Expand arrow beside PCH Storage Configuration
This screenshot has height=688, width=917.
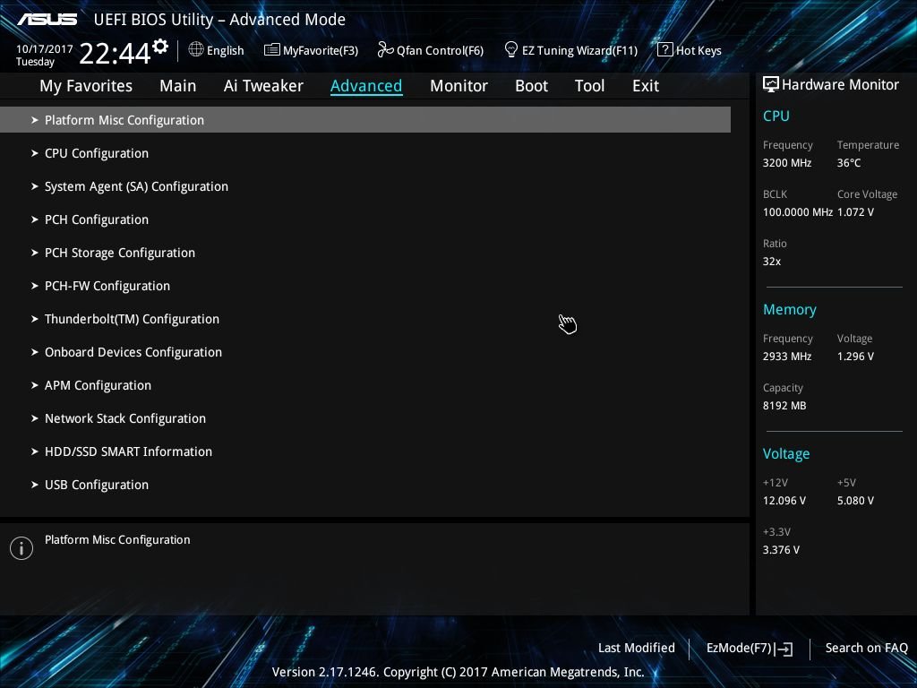click(35, 253)
